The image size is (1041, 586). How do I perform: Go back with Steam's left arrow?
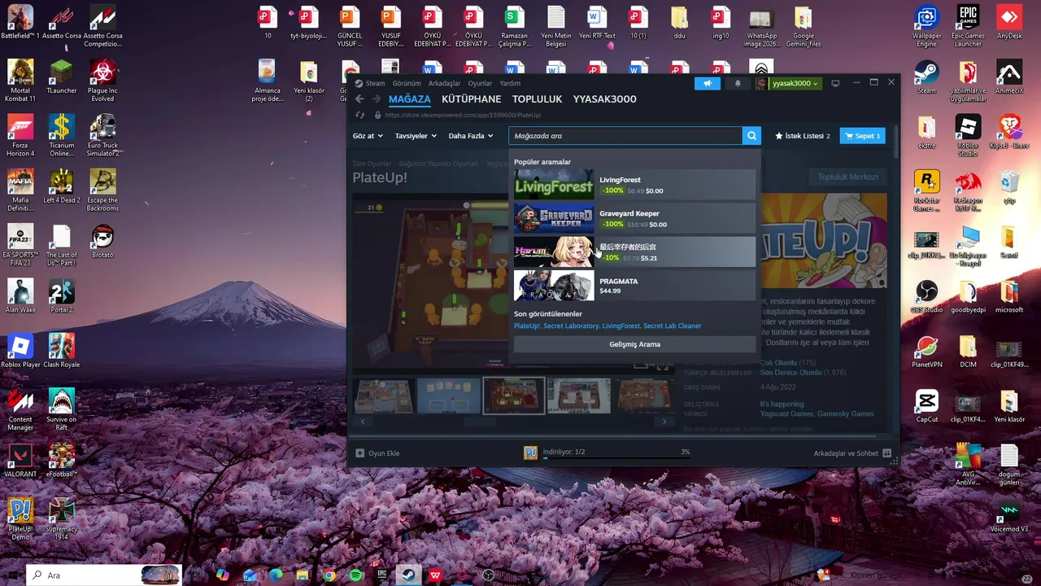[359, 99]
